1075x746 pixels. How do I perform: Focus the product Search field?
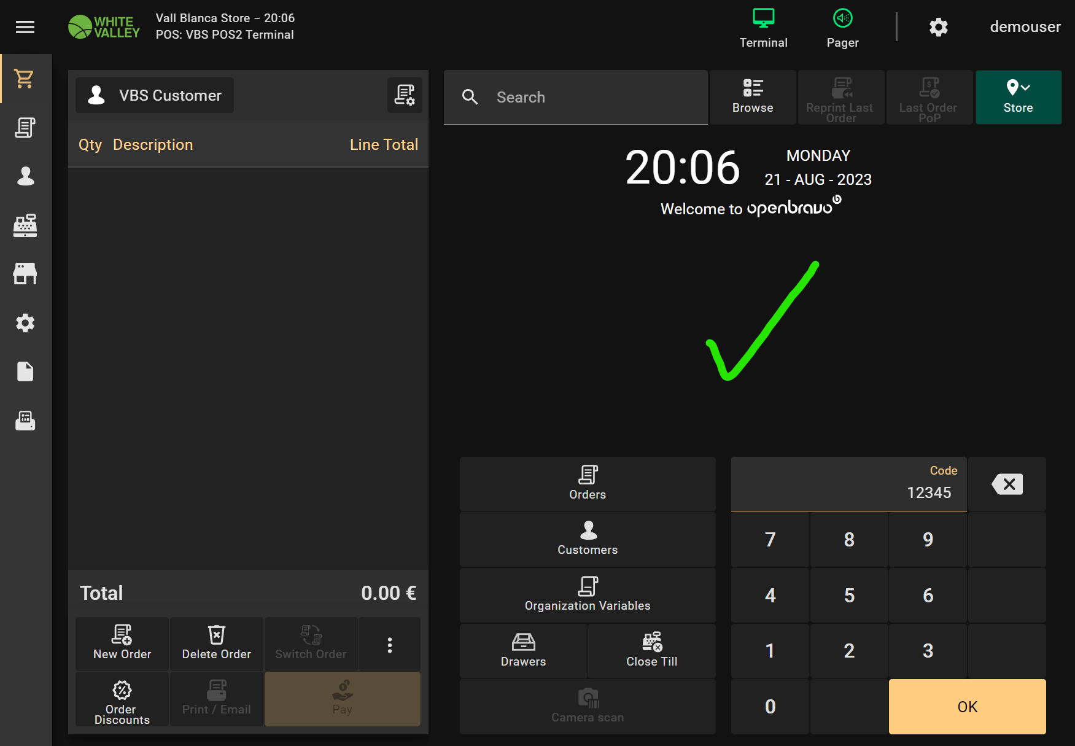coord(576,97)
